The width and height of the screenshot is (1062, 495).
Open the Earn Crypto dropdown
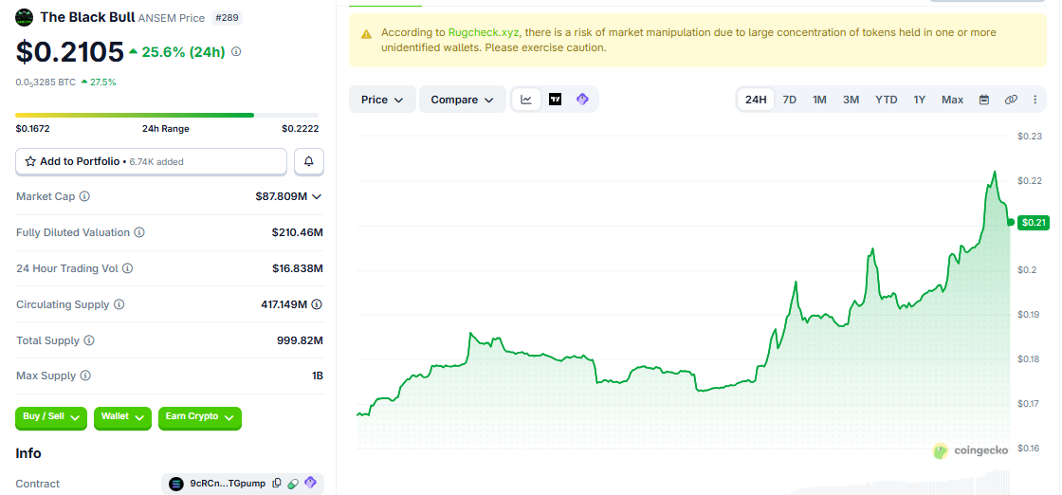[200, 418]
